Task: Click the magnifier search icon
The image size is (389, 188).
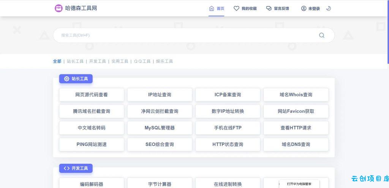Action: coord(321,35)
